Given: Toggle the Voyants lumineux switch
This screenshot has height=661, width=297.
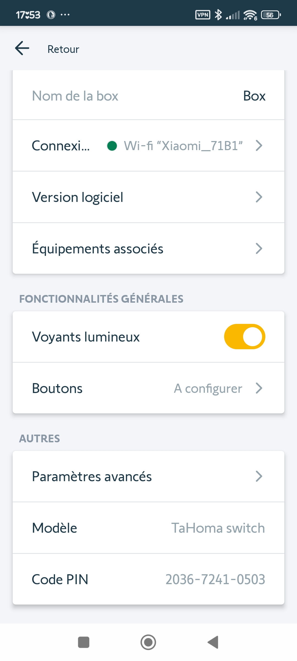Looking at the screenshot, I should tap(244, 337).
